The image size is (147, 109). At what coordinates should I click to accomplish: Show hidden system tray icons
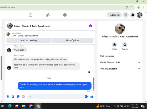[x=114, y=106]
